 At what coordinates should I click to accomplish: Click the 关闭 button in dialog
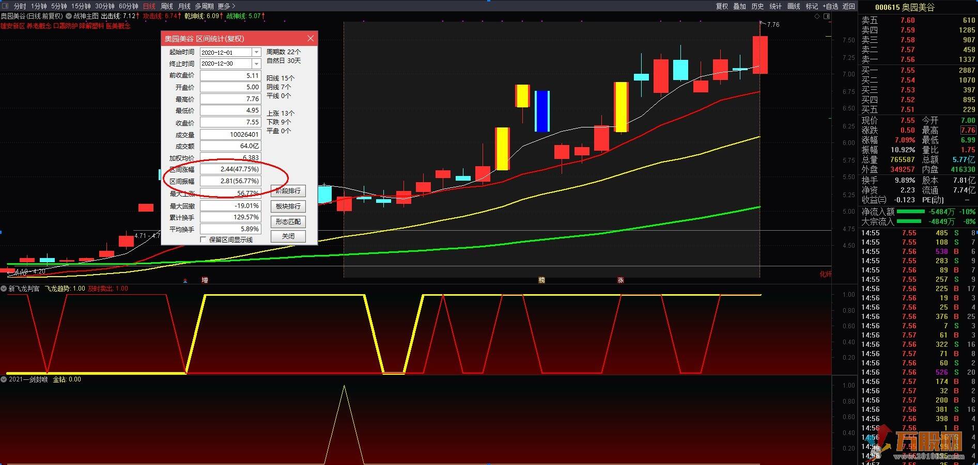288,236
